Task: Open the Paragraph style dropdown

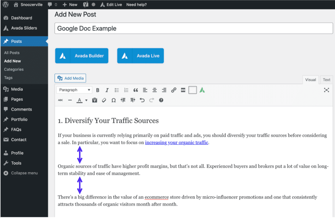Action: point(74,90)
